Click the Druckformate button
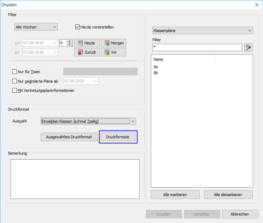This screenshot has height=223, width=263. click(x=118, y=137)
